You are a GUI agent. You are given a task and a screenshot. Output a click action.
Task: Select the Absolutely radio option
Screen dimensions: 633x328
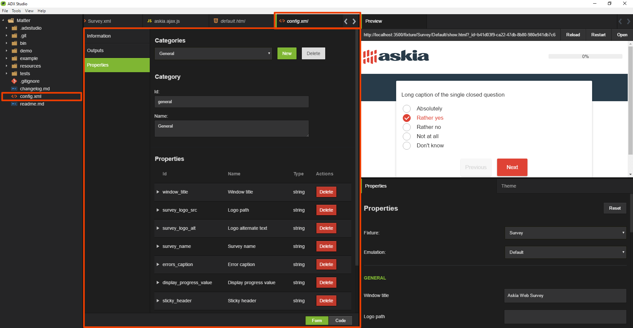[x=407, y=109]
